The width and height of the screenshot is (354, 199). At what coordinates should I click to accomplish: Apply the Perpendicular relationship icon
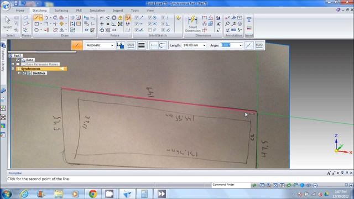pos(114,24)
